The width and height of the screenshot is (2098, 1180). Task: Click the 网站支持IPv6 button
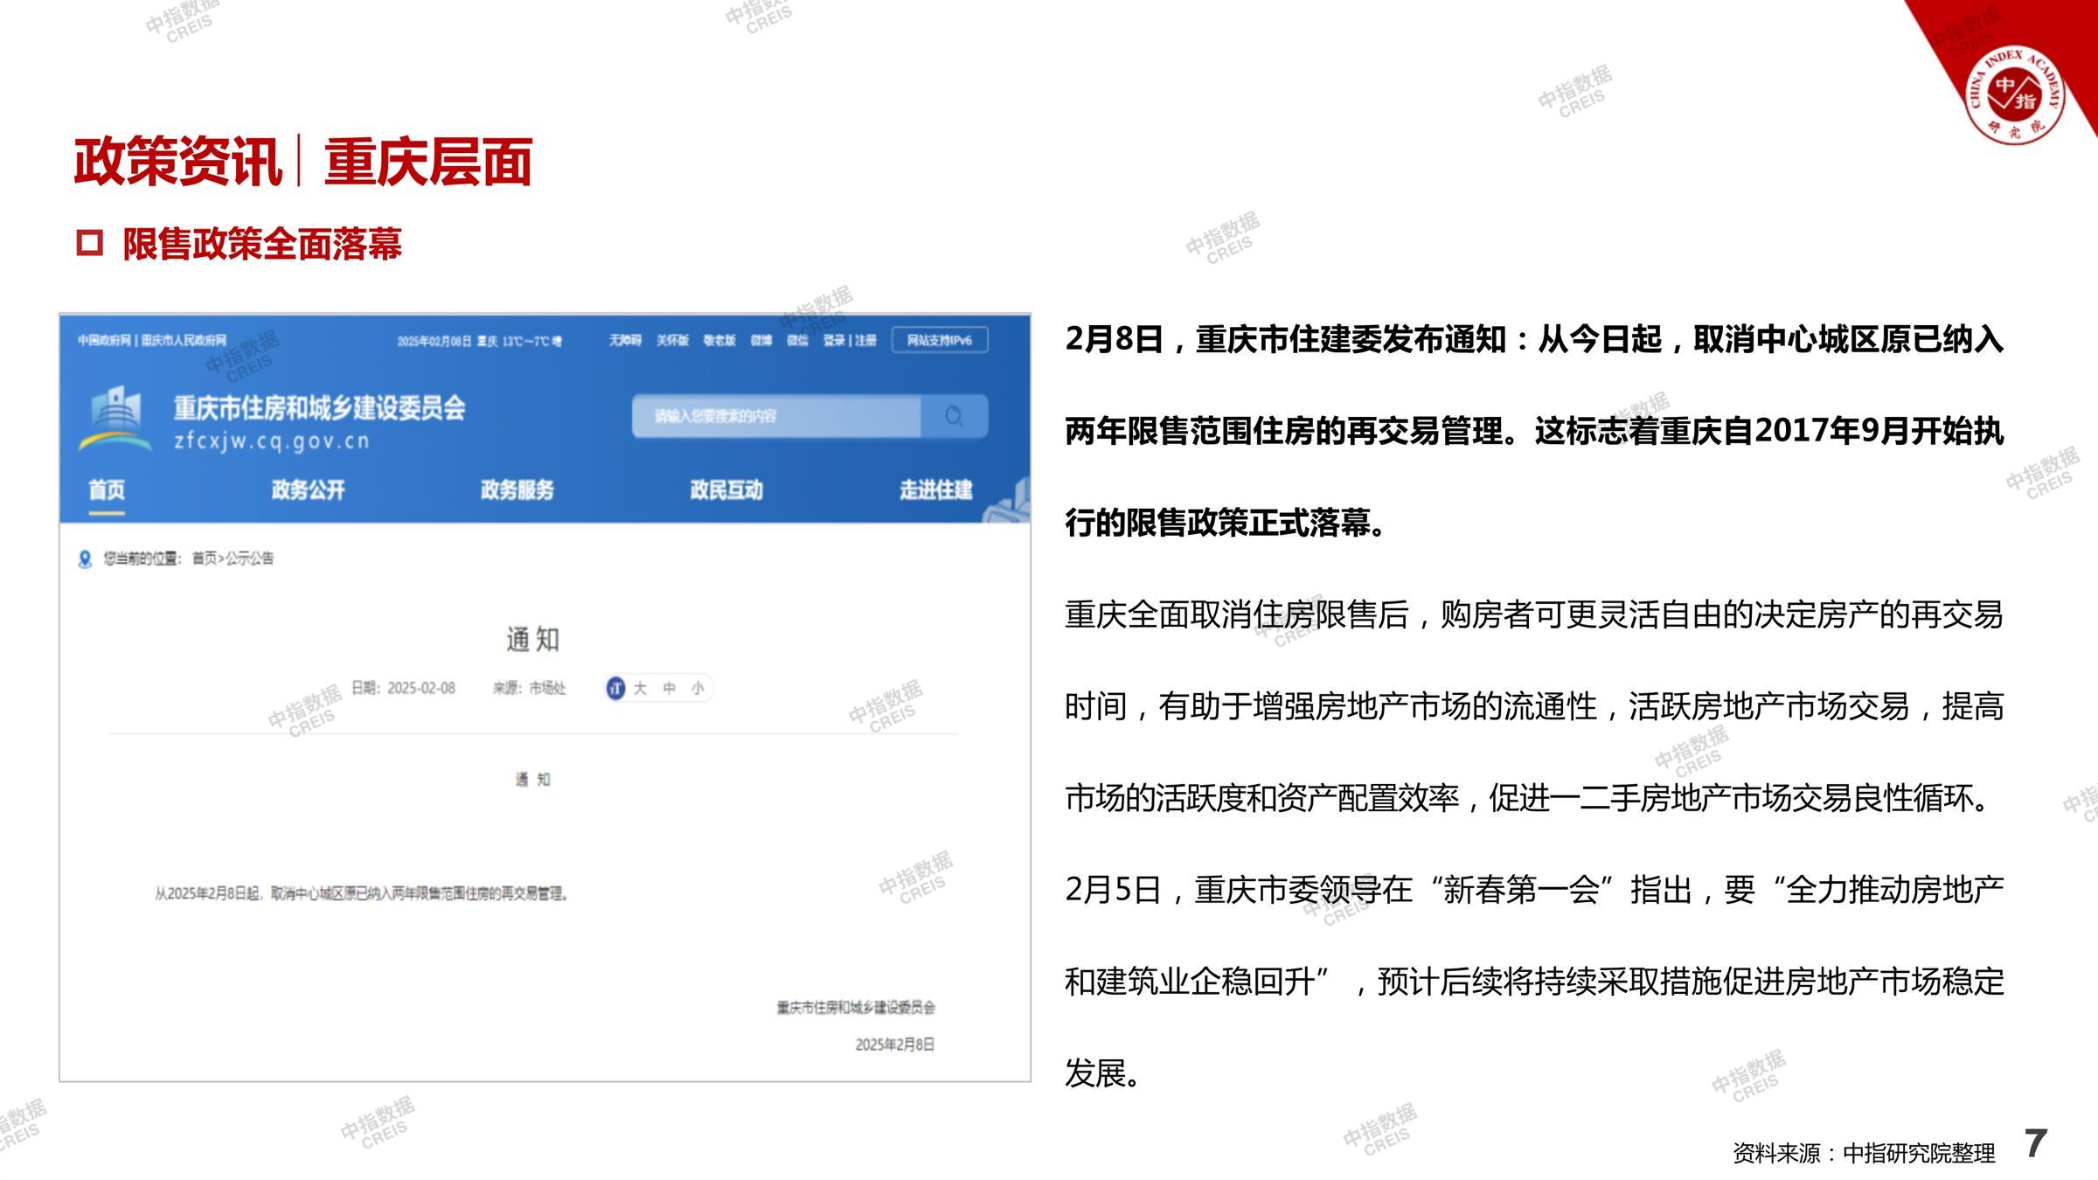(x=940, y=340)
